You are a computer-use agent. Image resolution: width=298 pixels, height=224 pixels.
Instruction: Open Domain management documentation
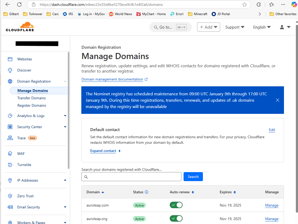click(112, 79)
